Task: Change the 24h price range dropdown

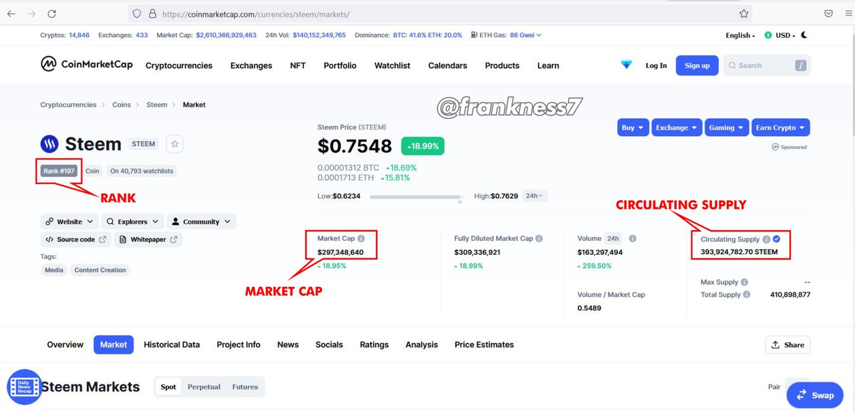Action: (535, 195)
